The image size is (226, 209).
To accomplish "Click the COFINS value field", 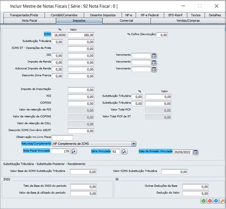I will [x=81, y=104].
